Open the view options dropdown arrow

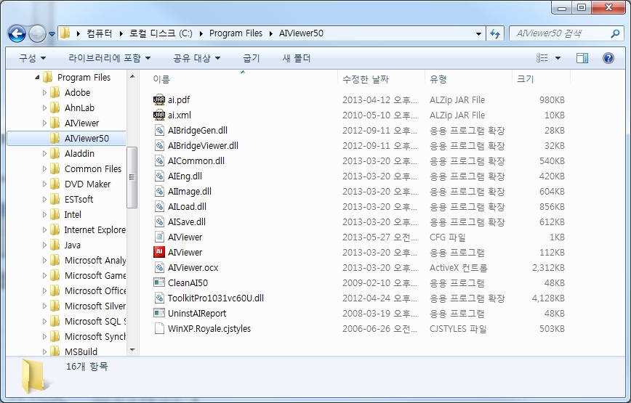[558, 58]
